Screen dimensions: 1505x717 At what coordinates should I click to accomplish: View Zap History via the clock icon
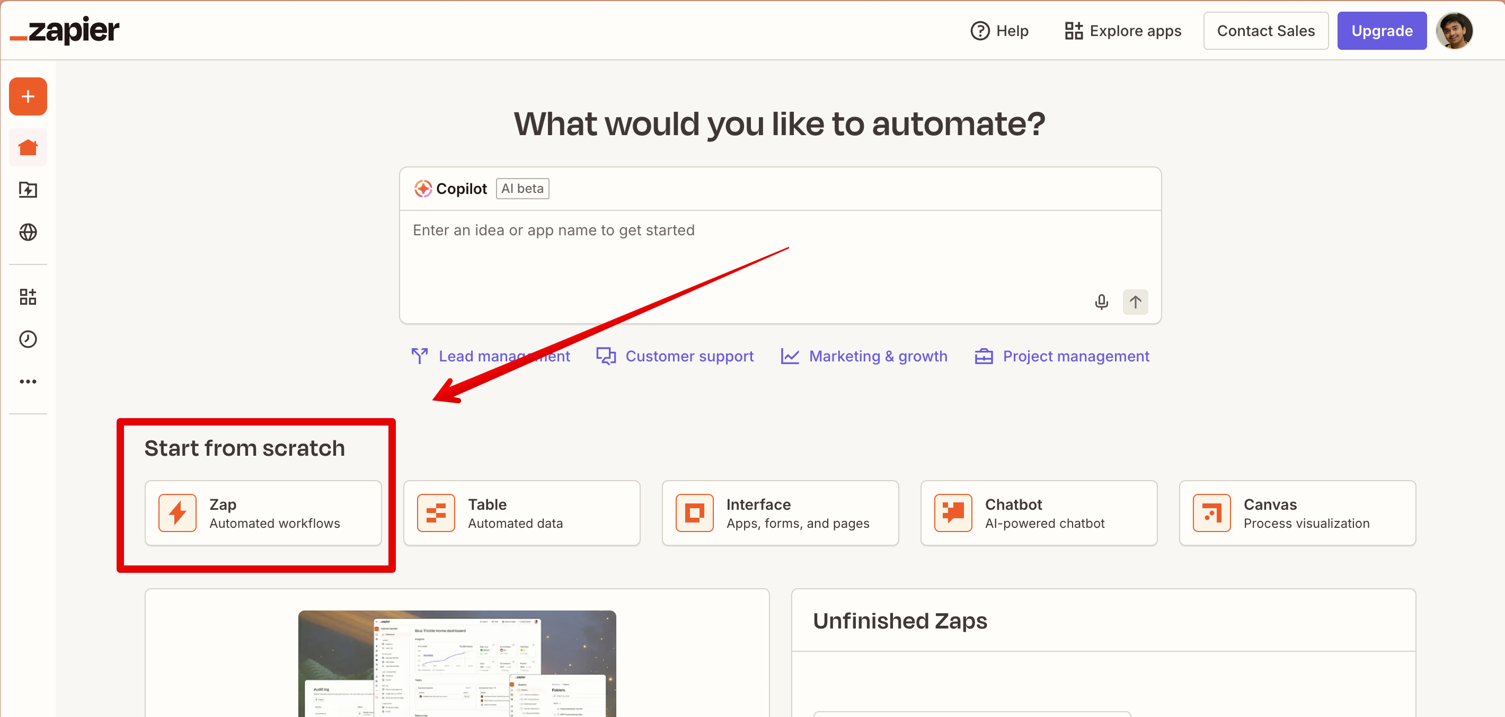28,339
